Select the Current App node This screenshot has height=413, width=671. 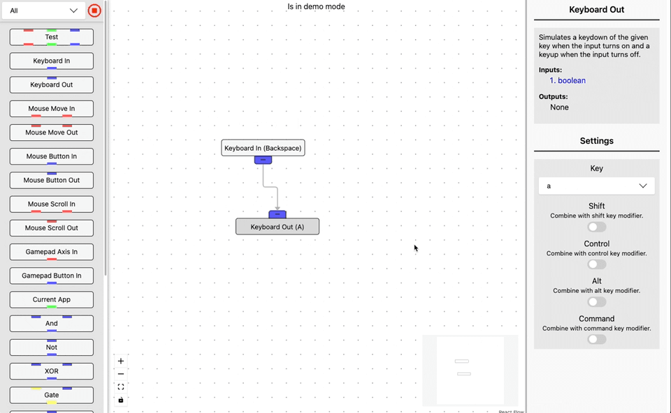(x=51, y=299)
